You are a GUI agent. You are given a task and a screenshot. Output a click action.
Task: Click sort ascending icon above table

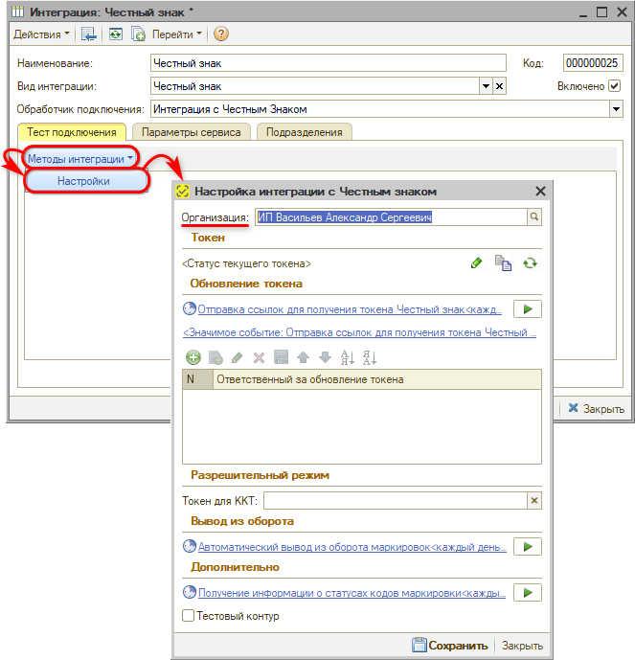347,357
